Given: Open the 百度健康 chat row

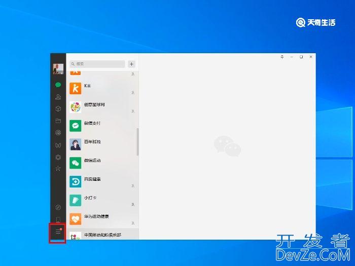Looking at the screenshot, I should click(102, 181).
